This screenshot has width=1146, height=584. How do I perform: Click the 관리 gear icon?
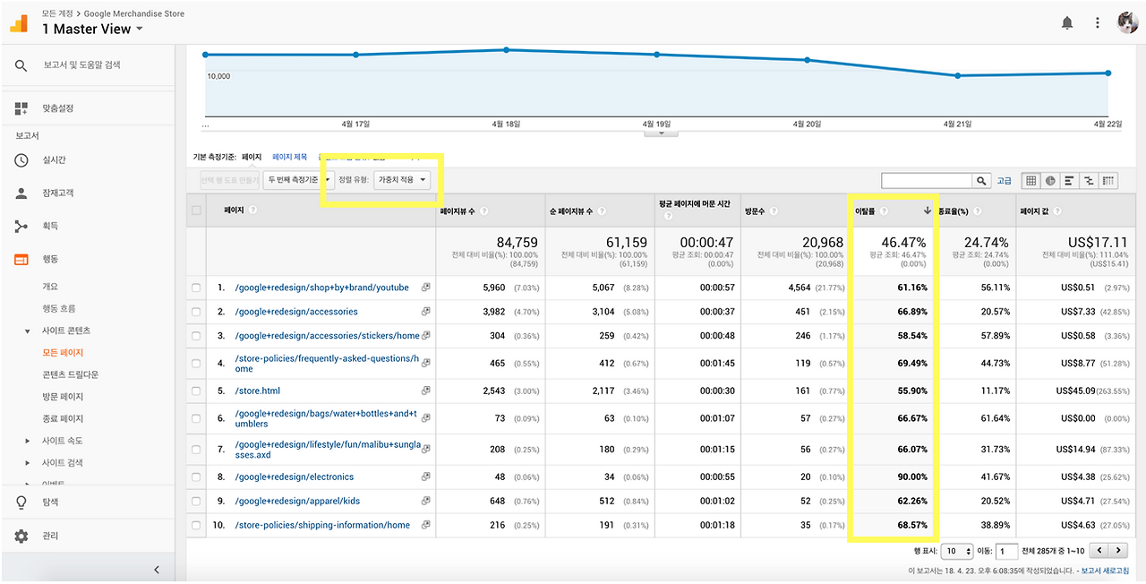click(21, 536)
